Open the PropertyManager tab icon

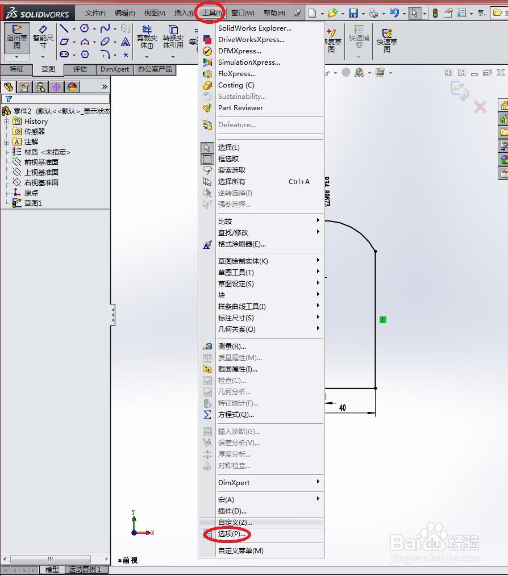24,87
